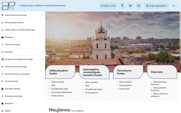Expand Struktūra ir kontaktinė informacija chevron

pos(42,59)
